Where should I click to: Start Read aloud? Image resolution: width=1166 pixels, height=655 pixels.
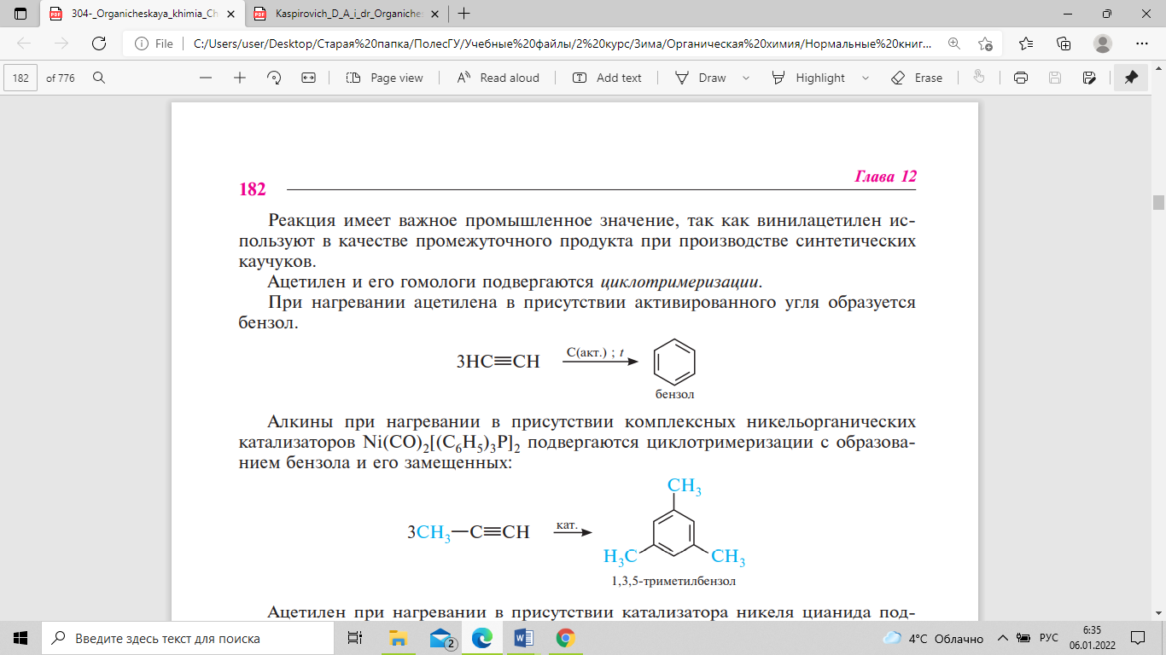pos(498,78)
